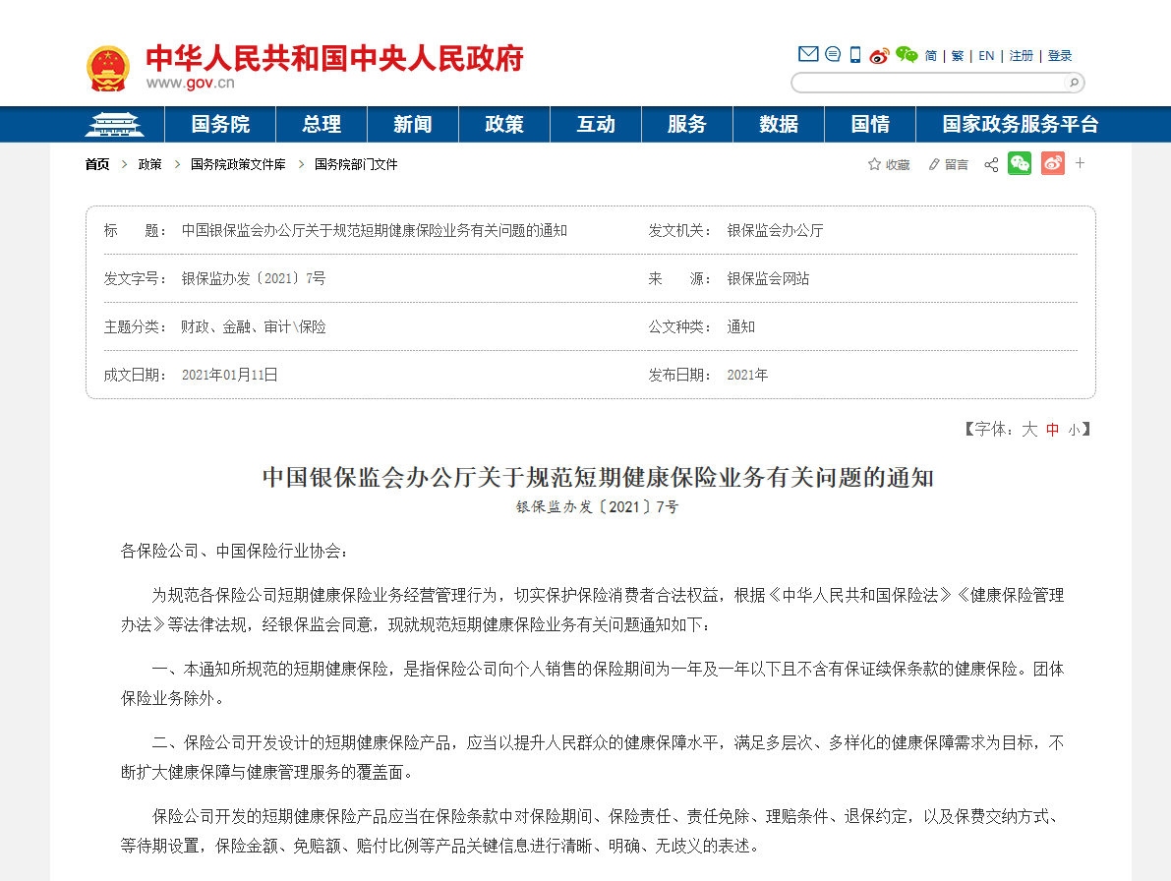Select 国家政务服务平台 in navigation bar

coord(1020,125)
